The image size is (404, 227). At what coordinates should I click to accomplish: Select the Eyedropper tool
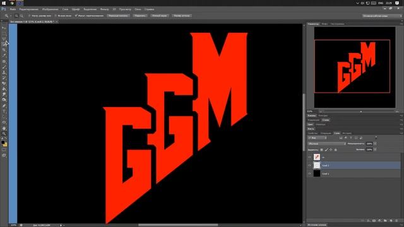(x=4, y=55)
